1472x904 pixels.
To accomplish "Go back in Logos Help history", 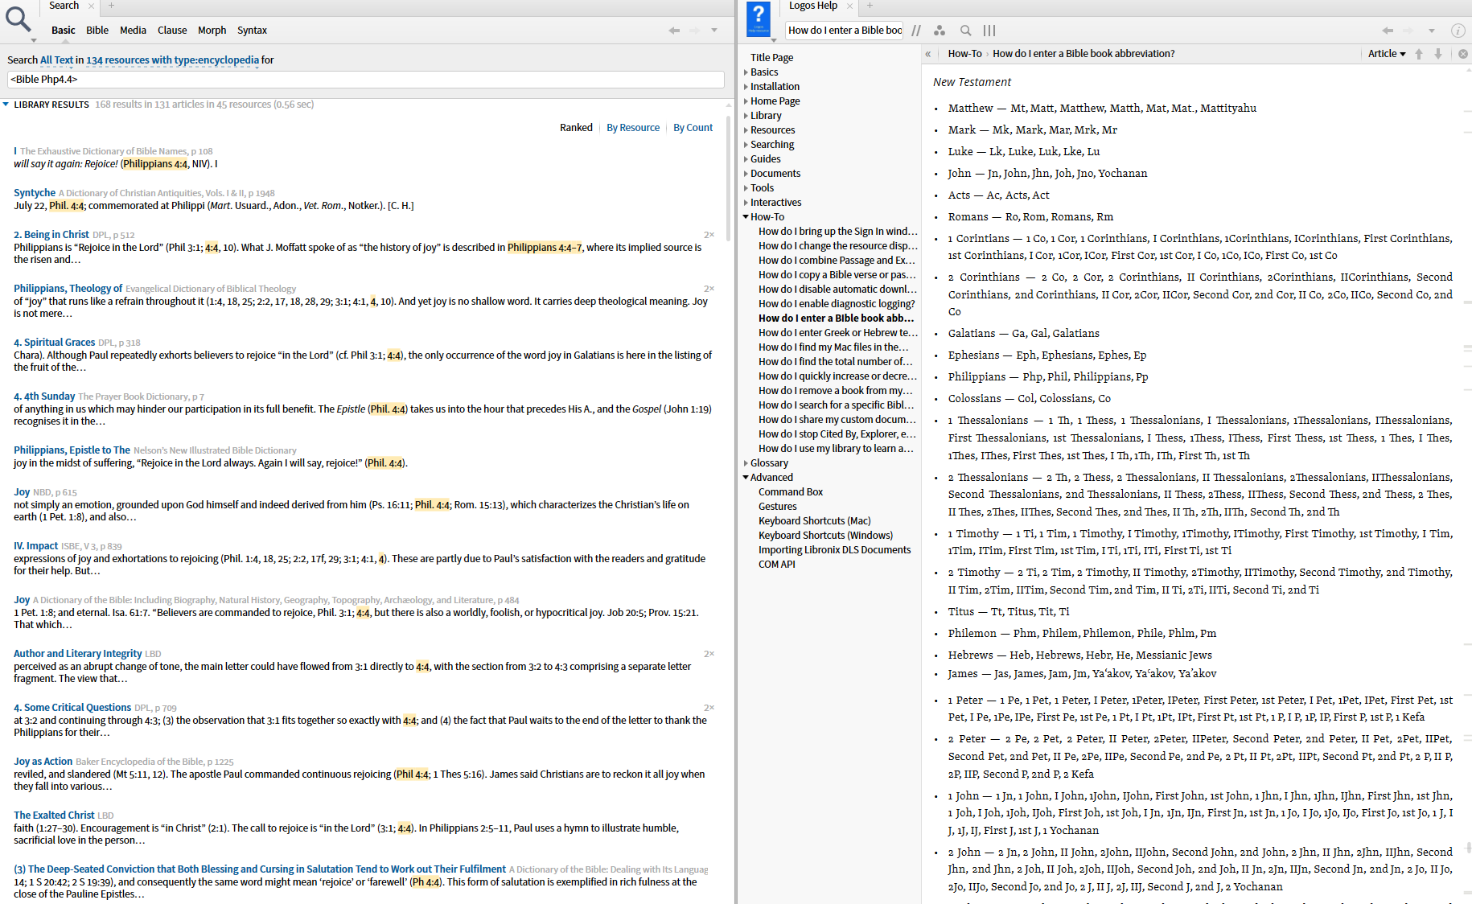I will 1388,31.
